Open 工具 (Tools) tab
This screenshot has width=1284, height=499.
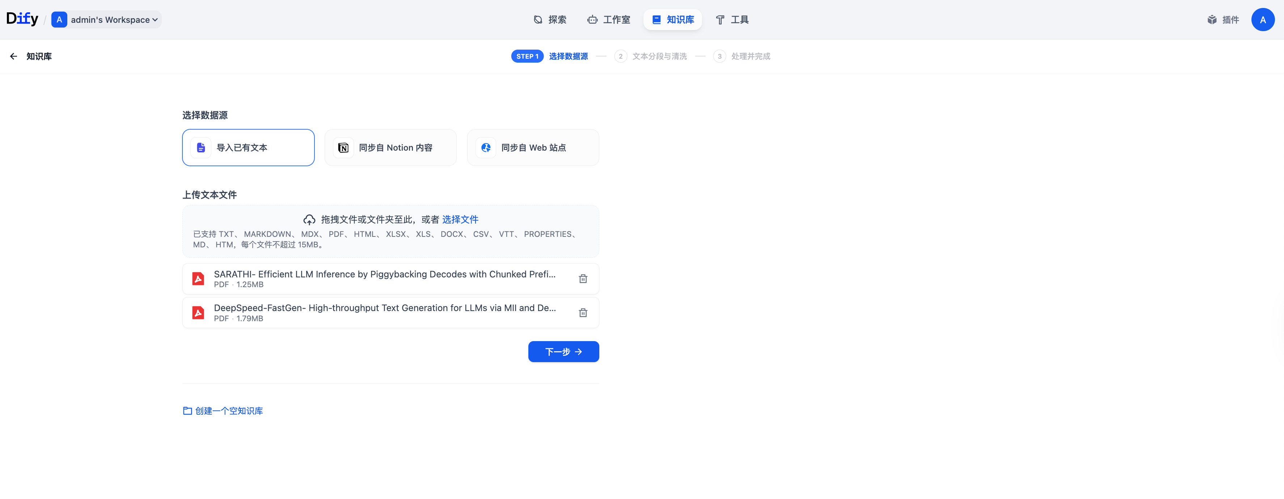(732, 20)
